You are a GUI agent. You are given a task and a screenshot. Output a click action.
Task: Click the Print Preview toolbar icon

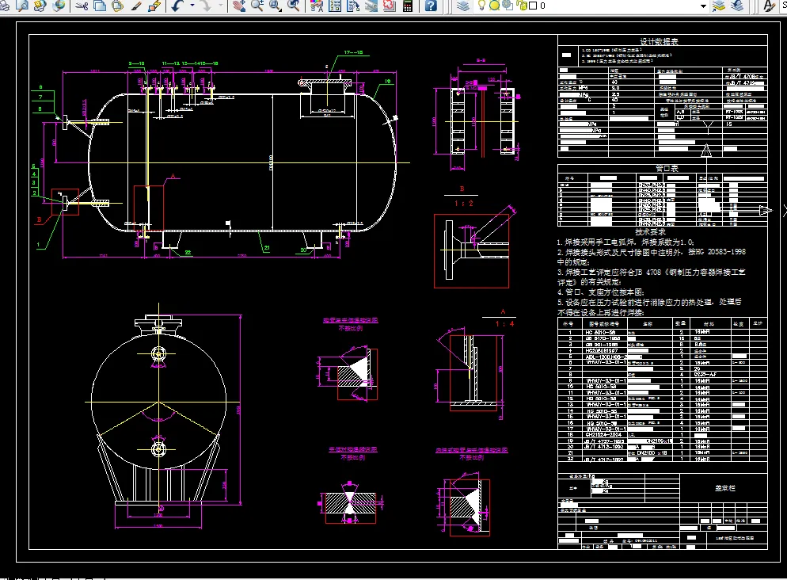[23, 6]
